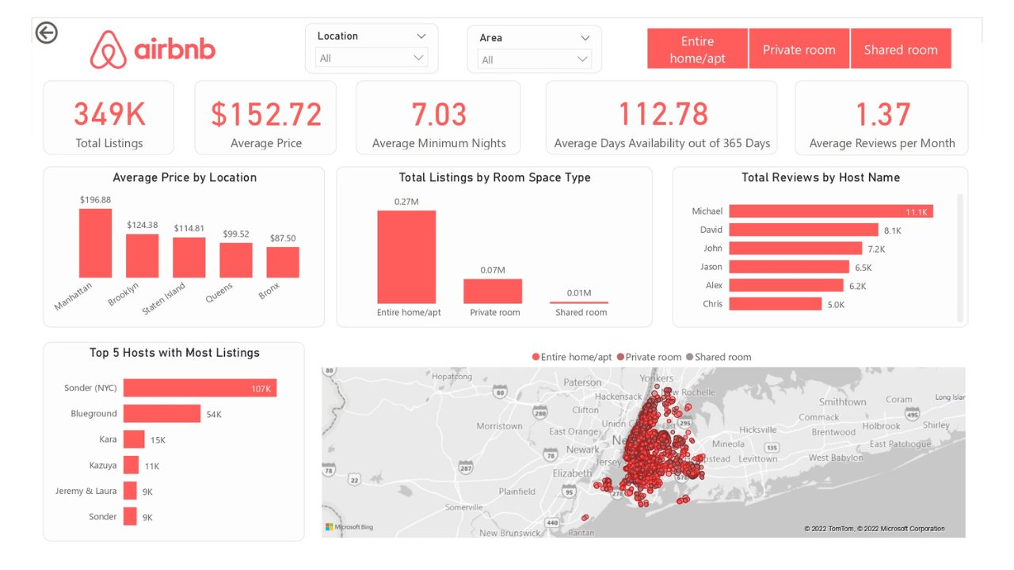Filter by Shared room button
The width and height of the screenshot is (1014, 570).
click(x=901, y=49)
